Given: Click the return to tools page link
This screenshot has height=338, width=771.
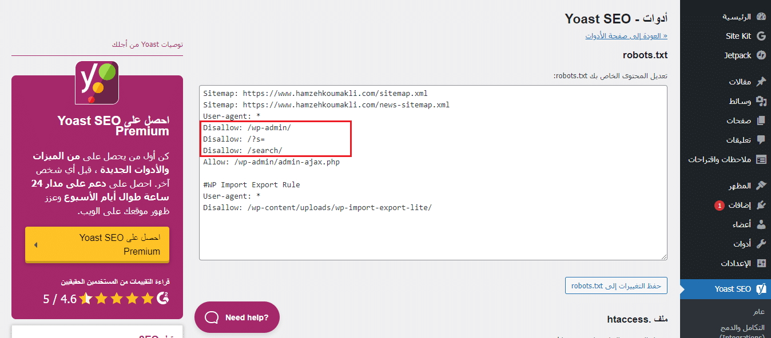Looking at the screenshot, I should 626,36.
